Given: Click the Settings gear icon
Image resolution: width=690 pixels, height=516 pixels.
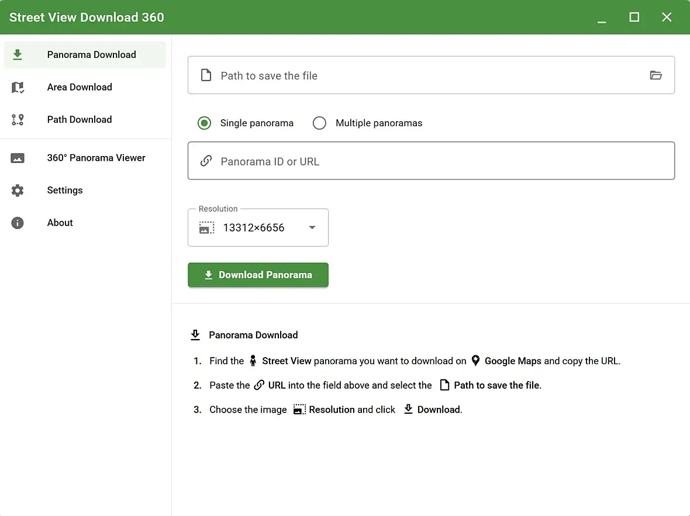Looking at the screenshot, I should pyautogui.click(x=18, y=191).
